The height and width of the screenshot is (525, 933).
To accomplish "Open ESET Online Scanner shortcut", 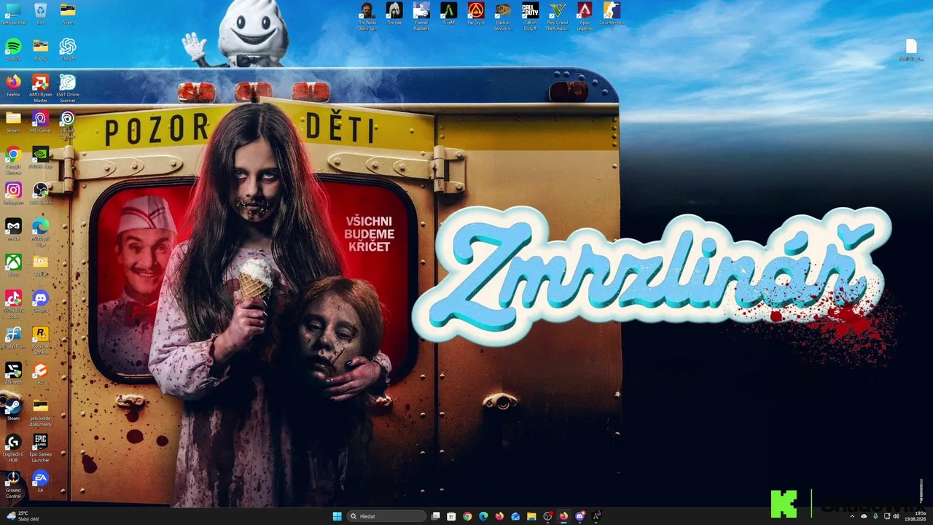I will 68,87.
